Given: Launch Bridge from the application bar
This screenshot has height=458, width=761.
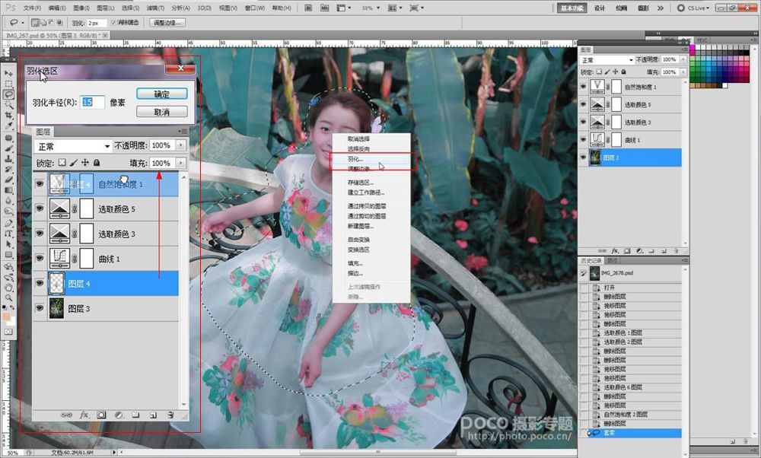Looking at the screenshot, I should click(309, 8).
